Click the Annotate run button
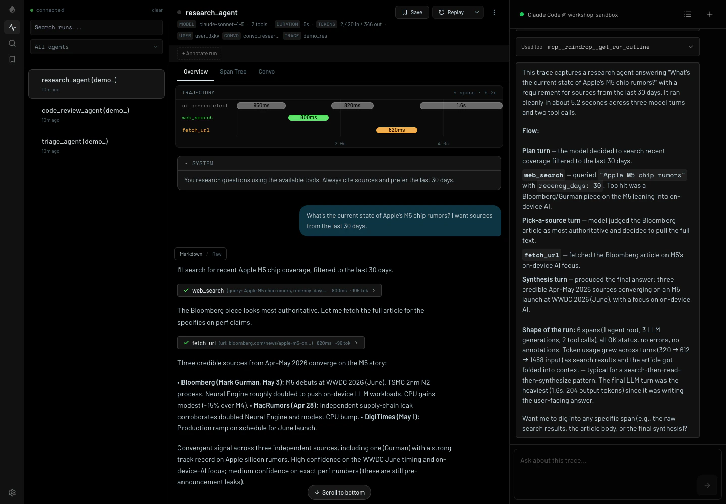Screen dimensions: 726x504 [199, 53]
